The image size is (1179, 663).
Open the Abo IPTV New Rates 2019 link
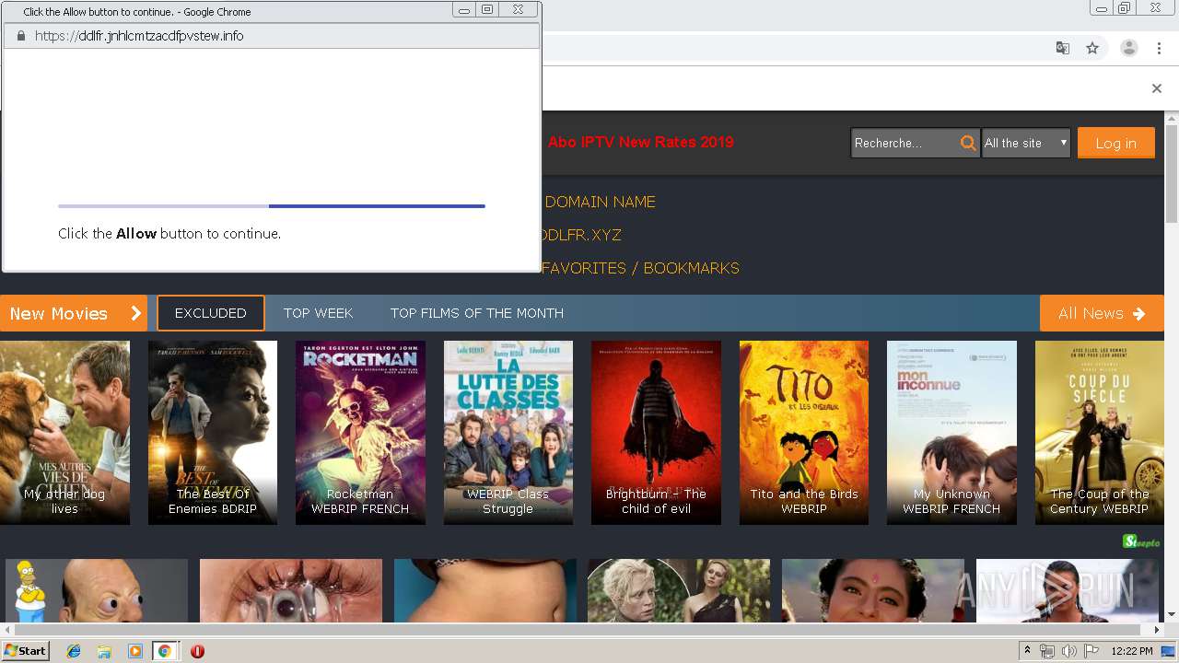pyautogui.click(x=641, y=142)
